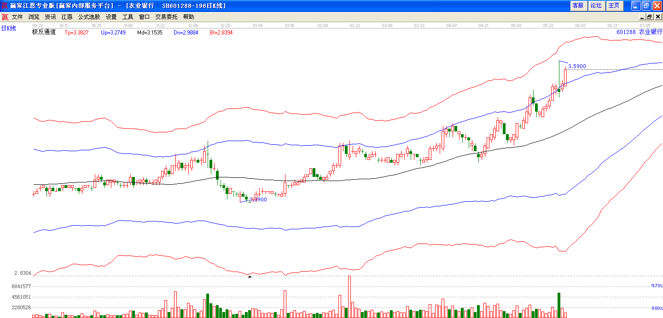Click the red 赢 app icon in title bar
The image size is (663, 318).
point(5,6)
